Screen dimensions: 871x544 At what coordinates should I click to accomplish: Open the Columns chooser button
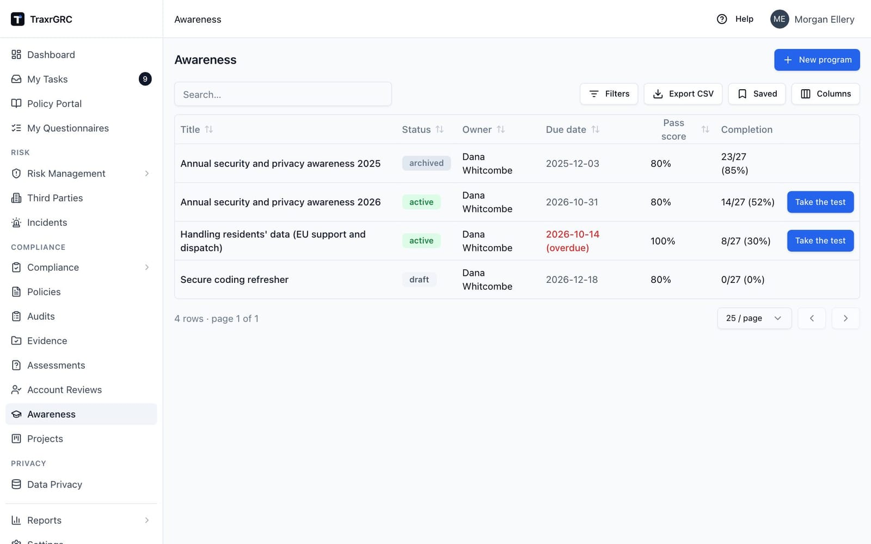tap(825, 94)
